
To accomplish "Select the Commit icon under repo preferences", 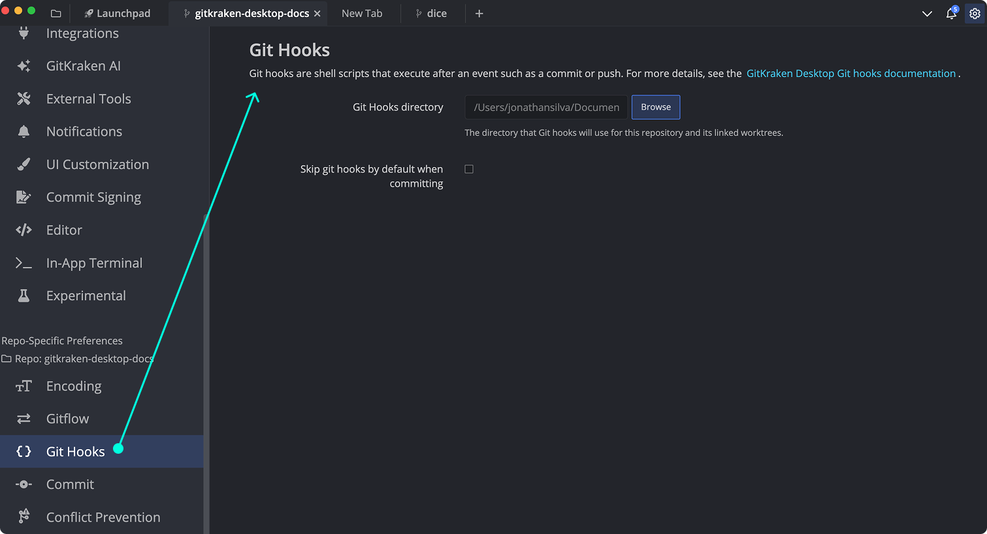I will (24, 484).
